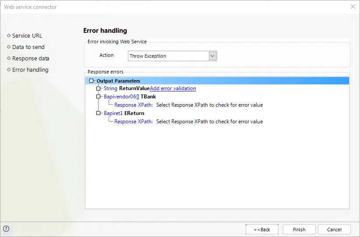Close the Web service connector dialog

pos(353,7)
